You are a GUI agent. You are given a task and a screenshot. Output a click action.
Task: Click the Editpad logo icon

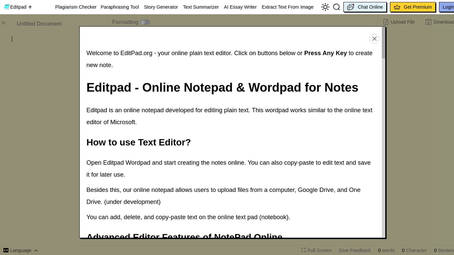pyautogui.click(x=7, y=7)
